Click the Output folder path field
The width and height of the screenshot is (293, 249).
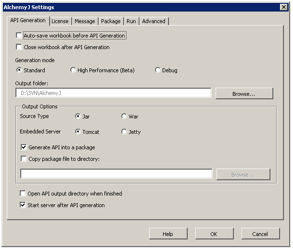point(114,93)
